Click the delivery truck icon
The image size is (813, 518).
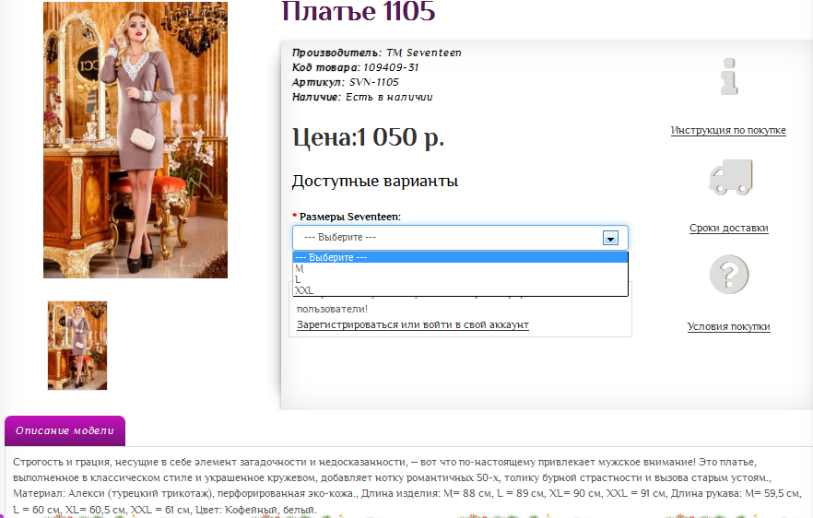(729, 177)
